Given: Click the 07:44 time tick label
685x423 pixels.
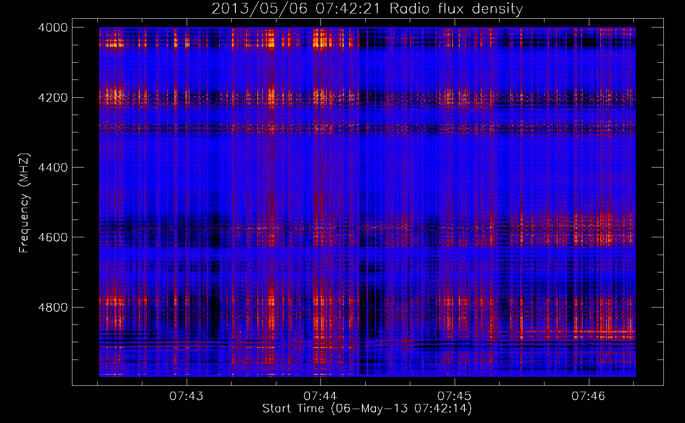Looking at the screenshot, I should point(320,396).
